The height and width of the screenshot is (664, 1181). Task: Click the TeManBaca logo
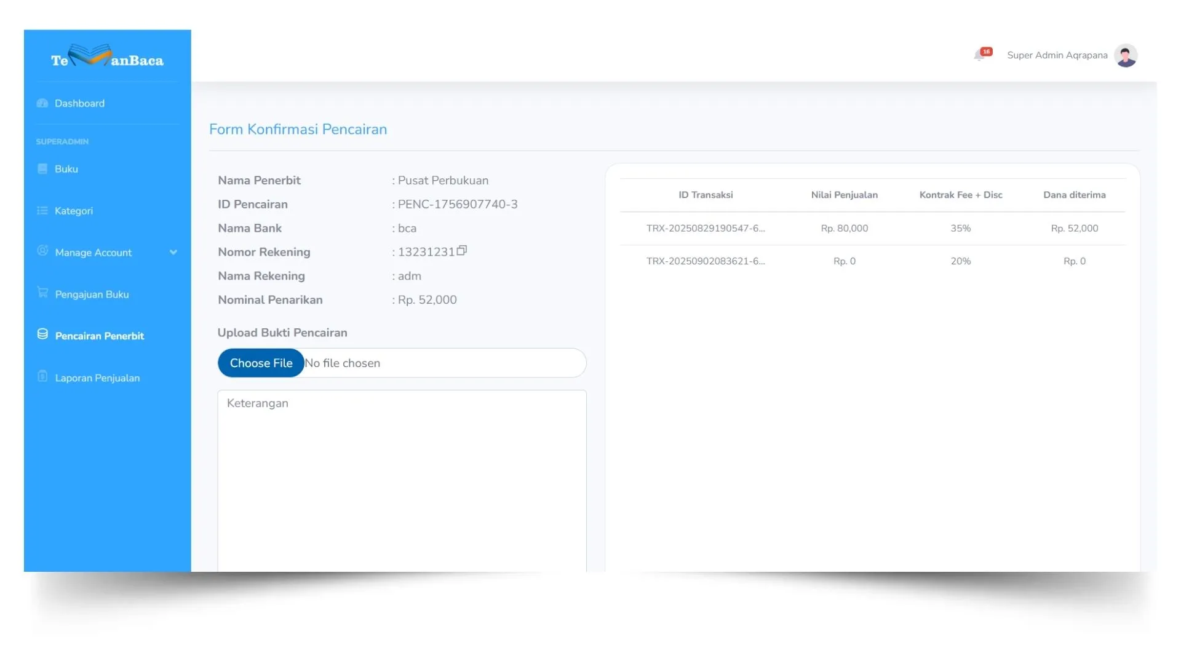pos(107,57)
